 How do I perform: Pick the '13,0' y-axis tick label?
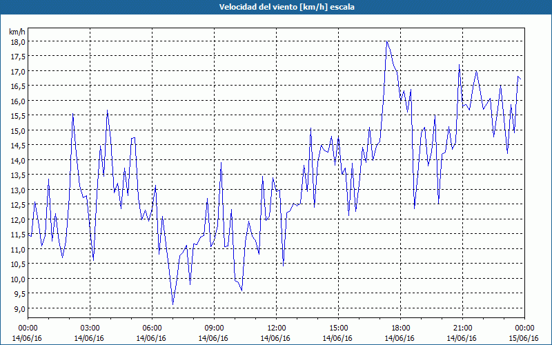pyautogui.click(x=18, y=190)
